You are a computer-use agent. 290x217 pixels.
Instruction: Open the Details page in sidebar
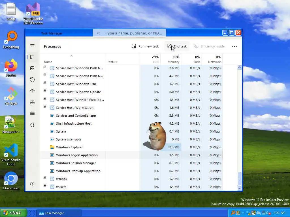pos(32,113)
